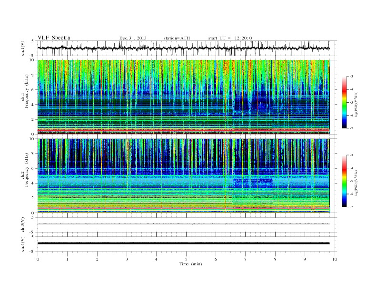
Task: Select the "start UT = 12:20:0" label
Action: (x=230, y=38)
